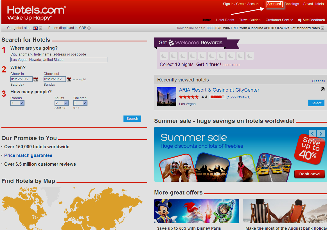Expand the global sites dropdown arrow
The image size is (327, 230).
click(41, 28)
